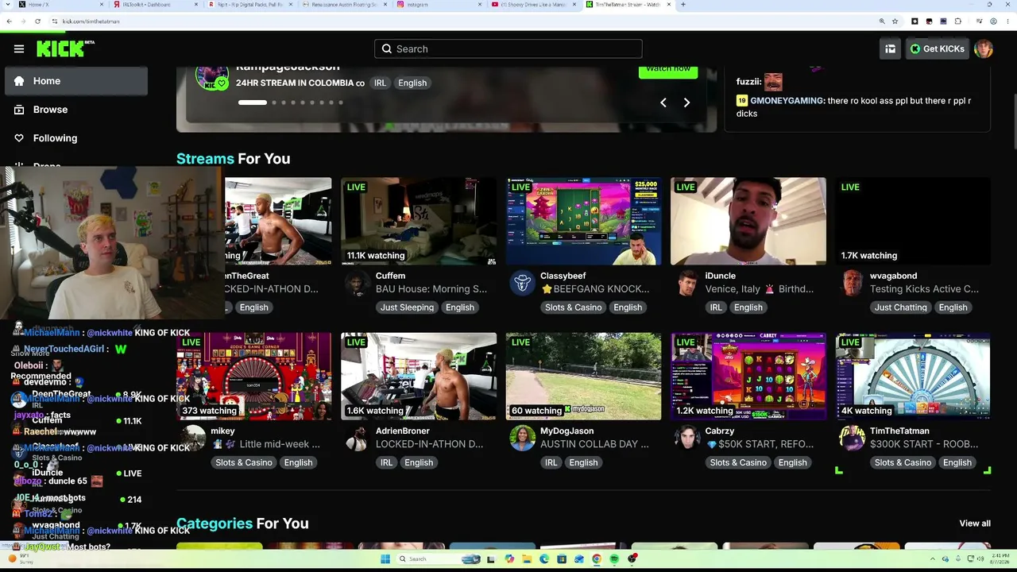The width and height of the screenshot is (1017, 572).
Task: Click Slots & Casino tag under Classybeef
Action: click(x=574, y=307)
